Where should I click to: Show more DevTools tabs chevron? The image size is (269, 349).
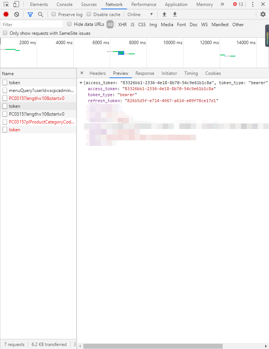pyautogui.click(x=222, y=4)
